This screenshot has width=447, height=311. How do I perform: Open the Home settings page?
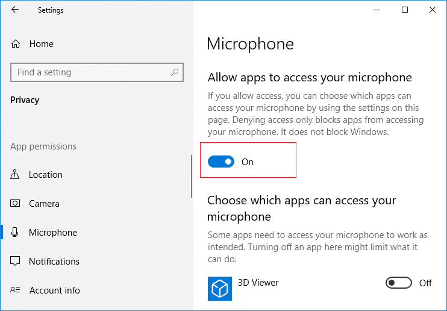click(x=42, y=44)
